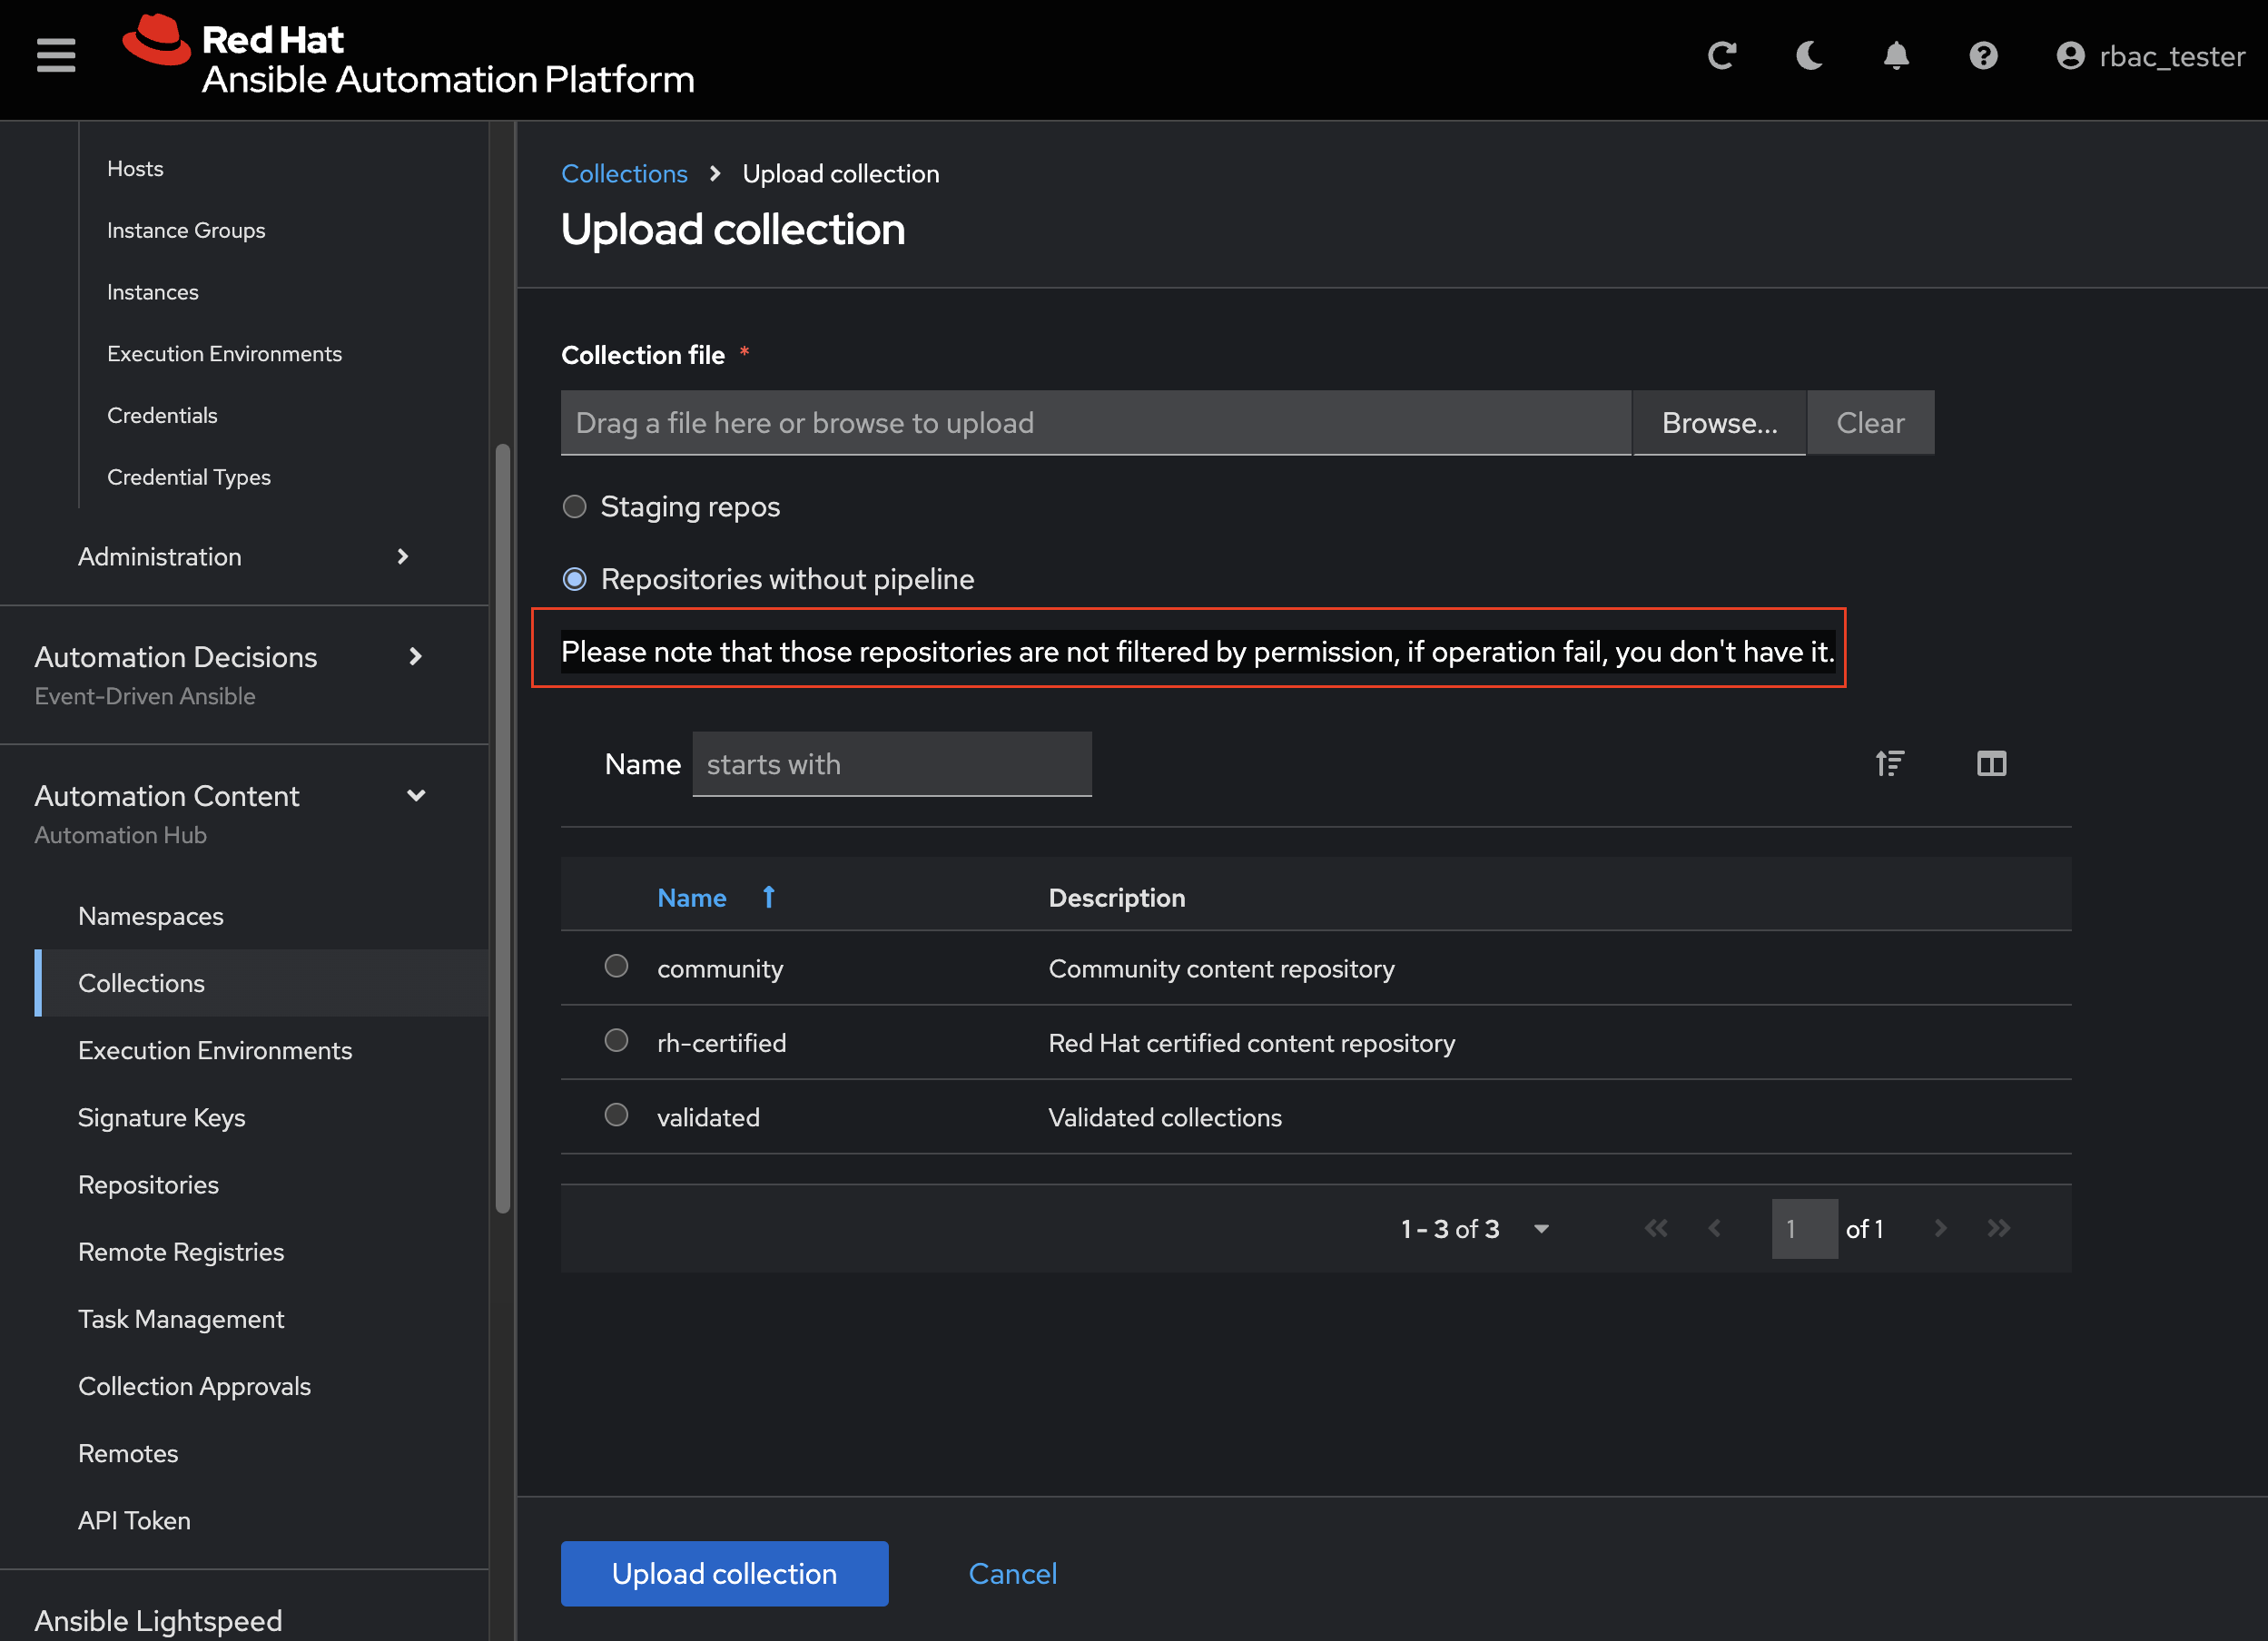The image size is (2268, 1641).
Task: Open Namespaces in the sidebar
Action: 151,917
